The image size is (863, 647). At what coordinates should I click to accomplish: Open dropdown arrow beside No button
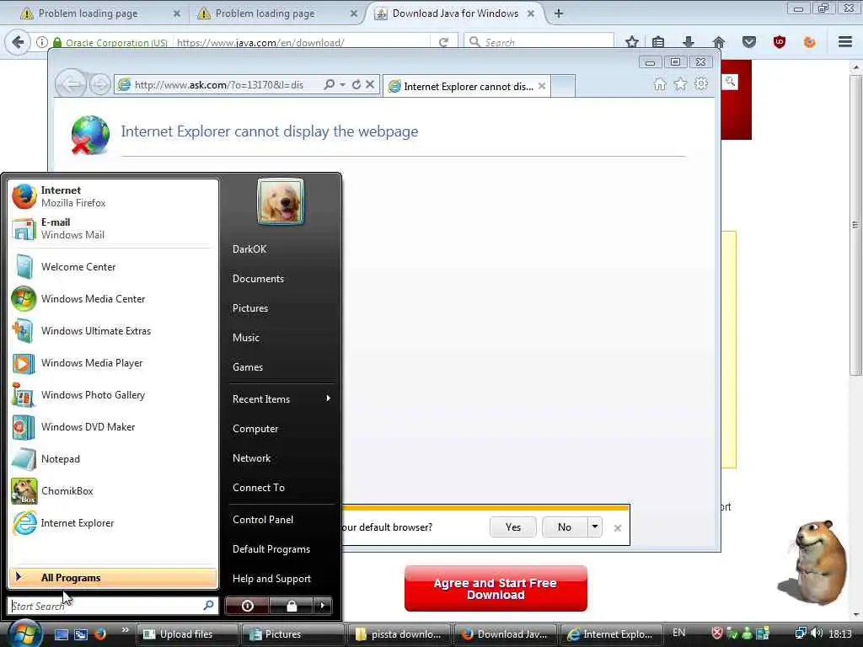point(595,527)
